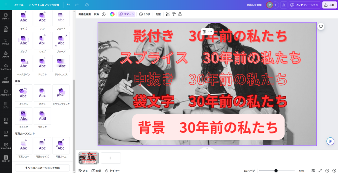Click the zoom level slider handle
Image resolution: width=338 pixels, height=173 pixels.
pyautogui.click(x=276, y=171)
